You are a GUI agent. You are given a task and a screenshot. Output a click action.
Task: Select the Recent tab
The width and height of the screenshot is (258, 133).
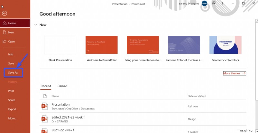click(x=46, y=86)
